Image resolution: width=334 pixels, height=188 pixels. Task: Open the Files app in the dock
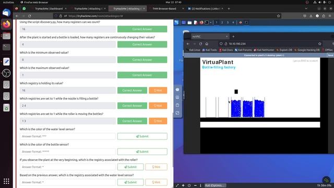(6, 36)
